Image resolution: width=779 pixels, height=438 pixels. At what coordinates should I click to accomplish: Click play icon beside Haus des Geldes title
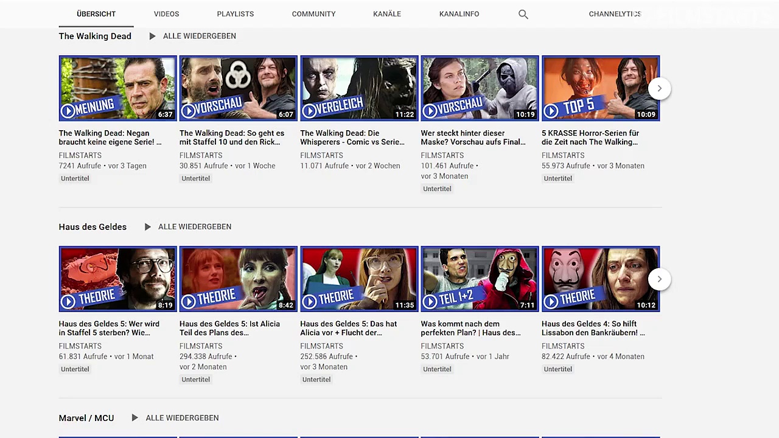[x=147, y=227]
